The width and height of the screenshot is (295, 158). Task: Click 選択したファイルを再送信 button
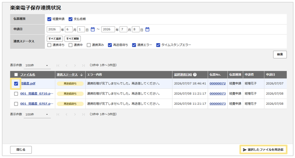tap(263, 150)
